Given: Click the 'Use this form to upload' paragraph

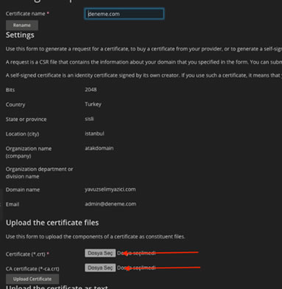Looking at the screenshot, I should tap(96, 237).
